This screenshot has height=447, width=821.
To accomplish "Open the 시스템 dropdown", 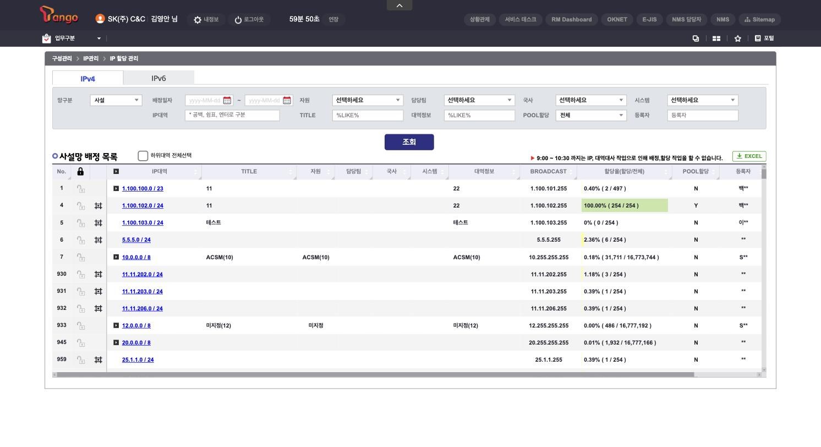I will pos(703,100).
